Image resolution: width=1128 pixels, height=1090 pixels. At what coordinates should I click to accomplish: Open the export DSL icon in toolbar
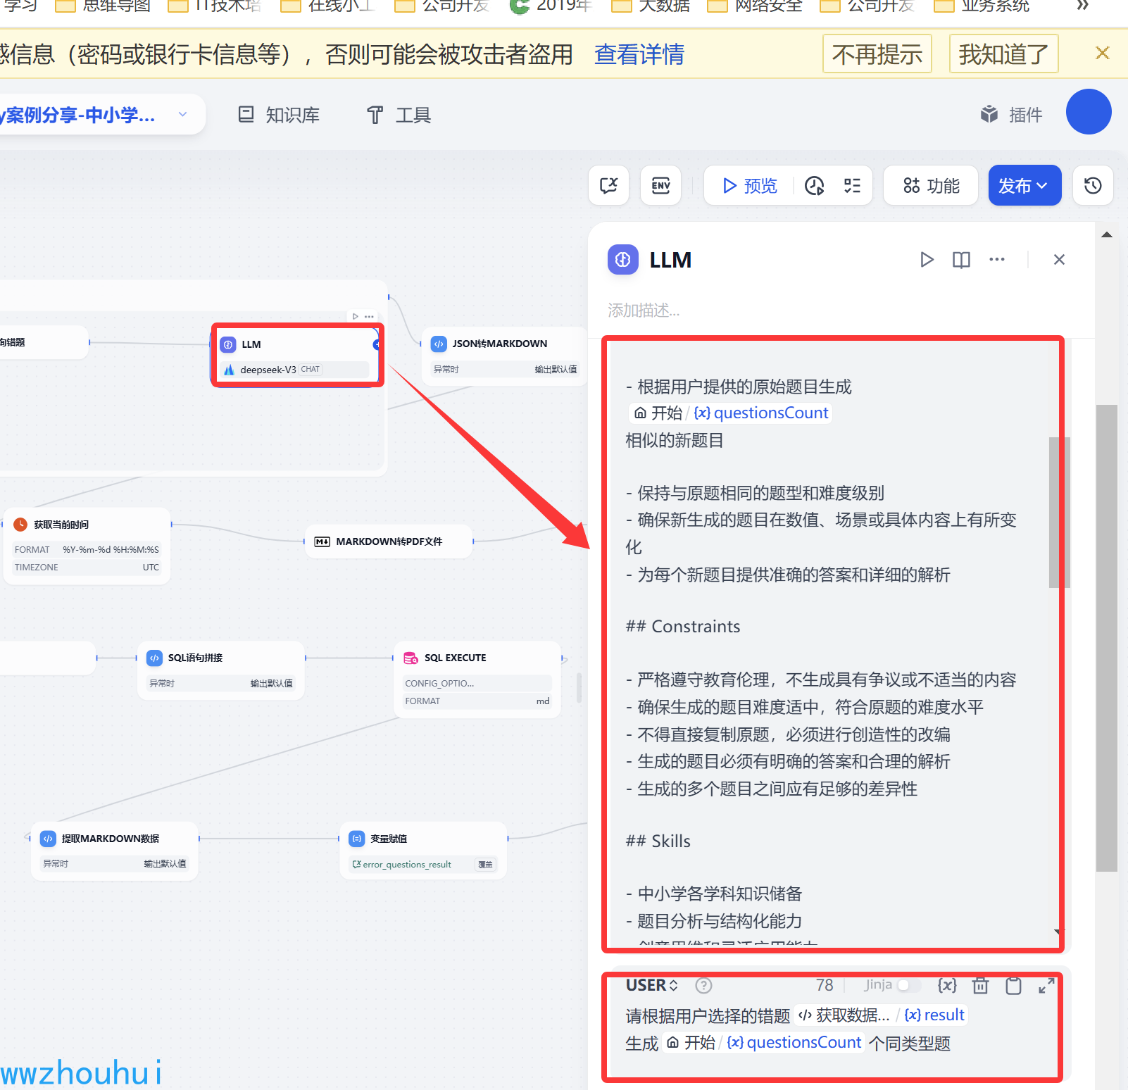pos(609,185)
